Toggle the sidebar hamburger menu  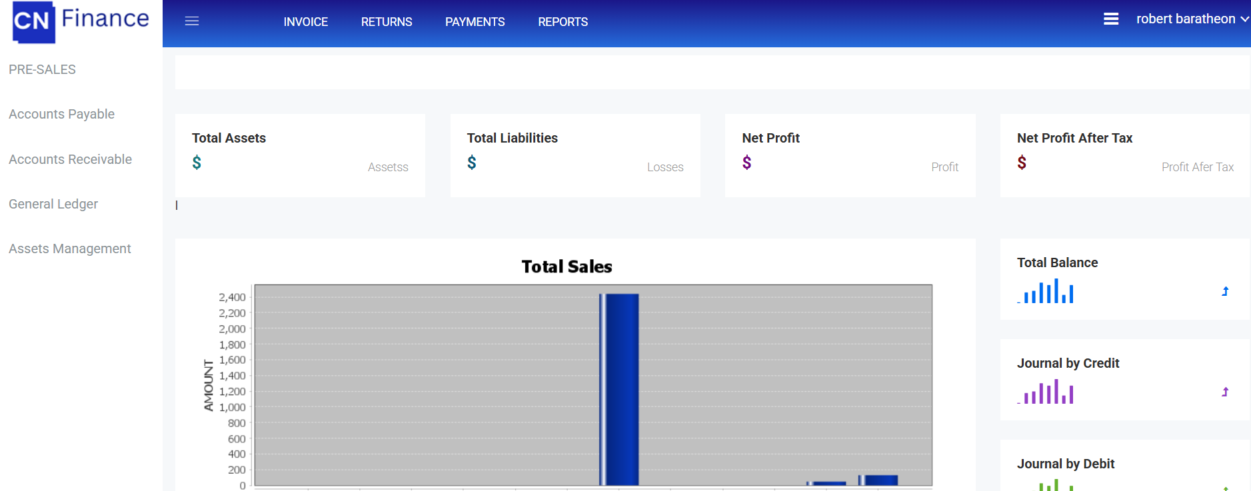click(192, 21)
